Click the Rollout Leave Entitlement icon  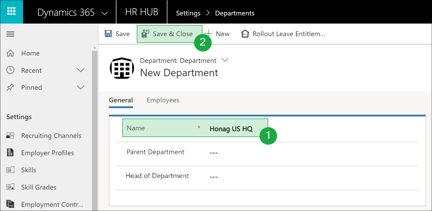[245, 34]
